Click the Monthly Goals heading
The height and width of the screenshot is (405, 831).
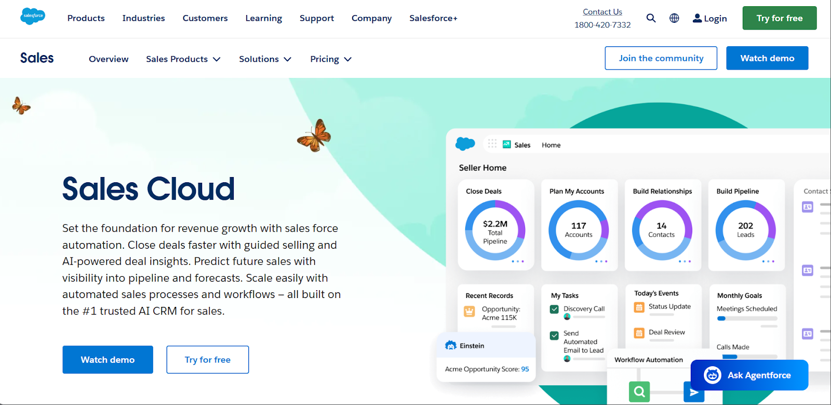(x=740, y=295)
